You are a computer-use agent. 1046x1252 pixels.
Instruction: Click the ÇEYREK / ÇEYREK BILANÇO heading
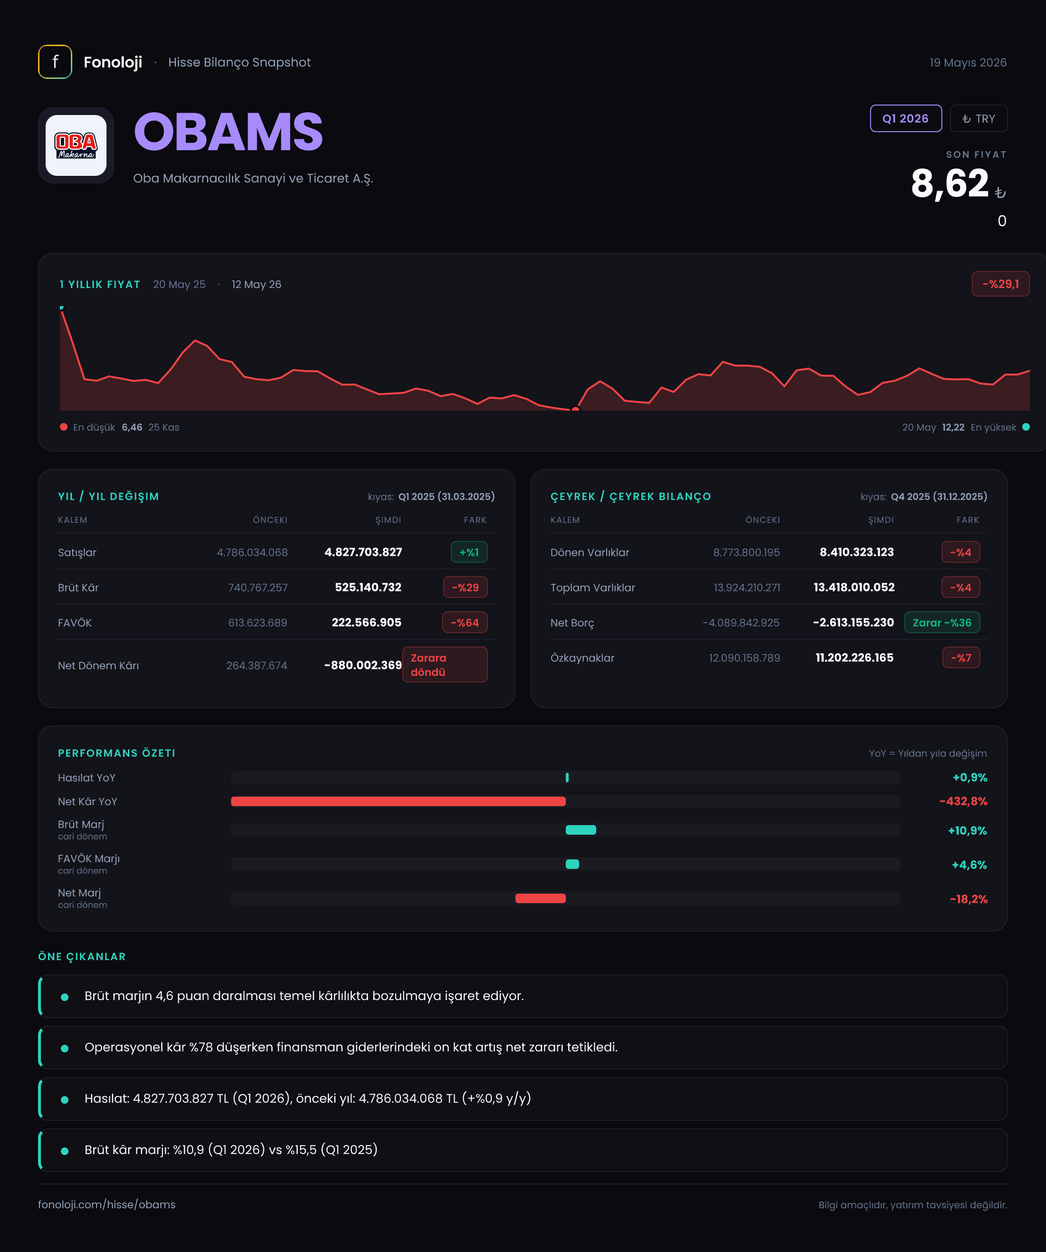631,497
